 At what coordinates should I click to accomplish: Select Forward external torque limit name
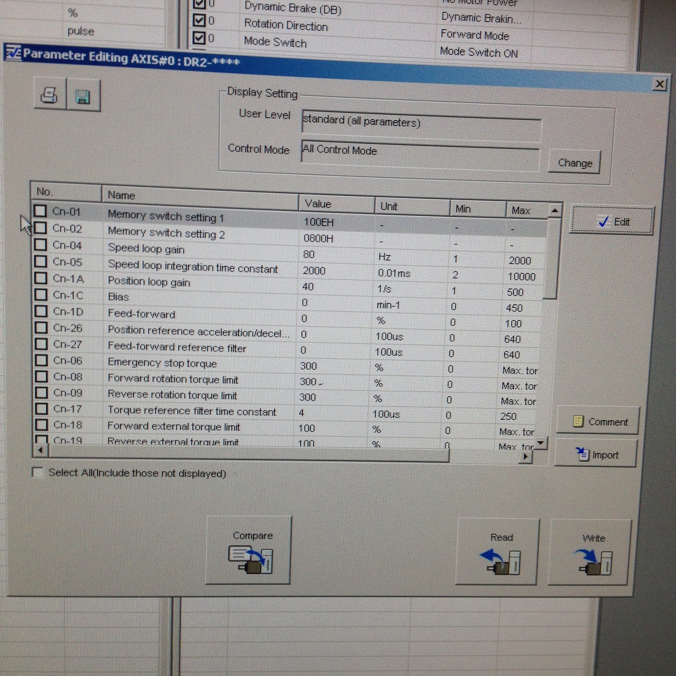click(x=174, y=426)
